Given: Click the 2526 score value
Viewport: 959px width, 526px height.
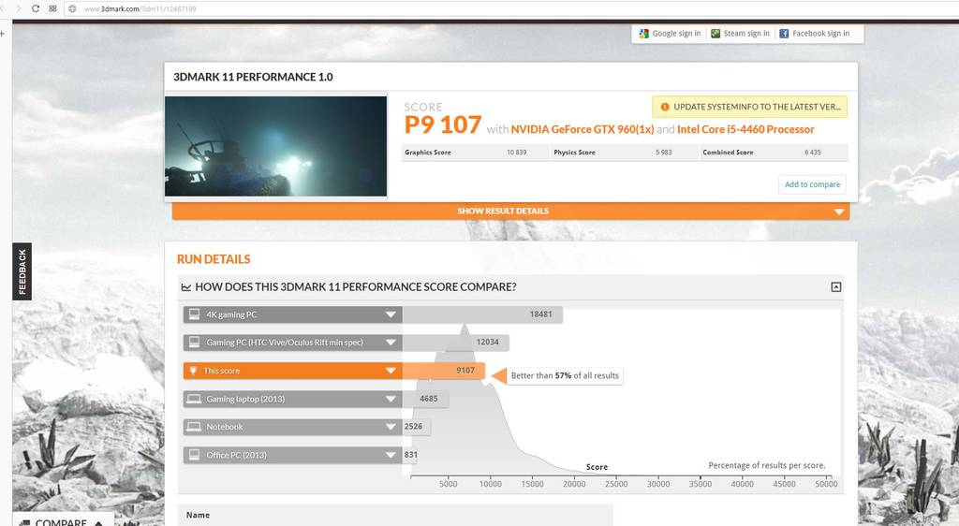Looking at the screenshot, I should [413, 427].
